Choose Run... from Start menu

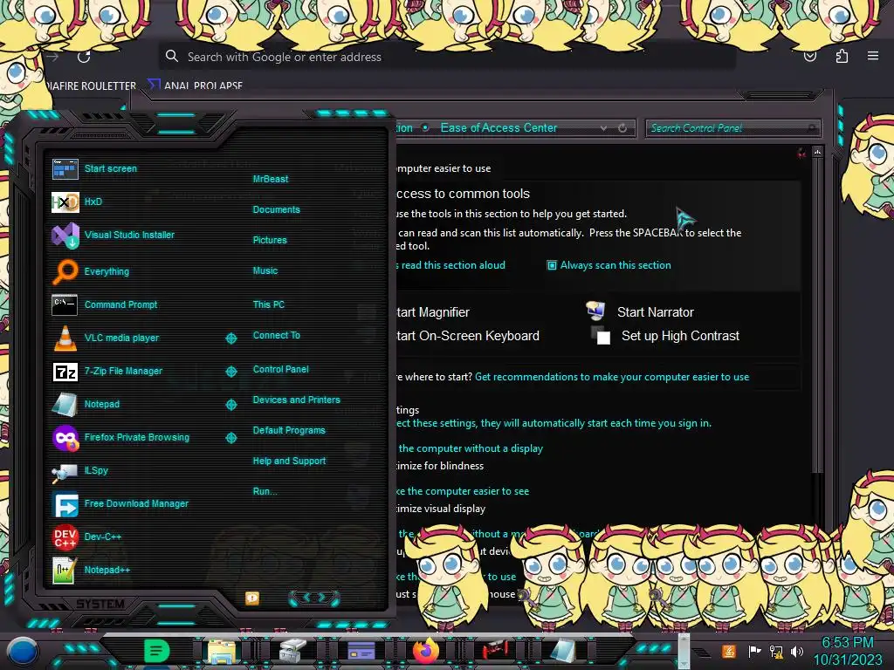265,491
